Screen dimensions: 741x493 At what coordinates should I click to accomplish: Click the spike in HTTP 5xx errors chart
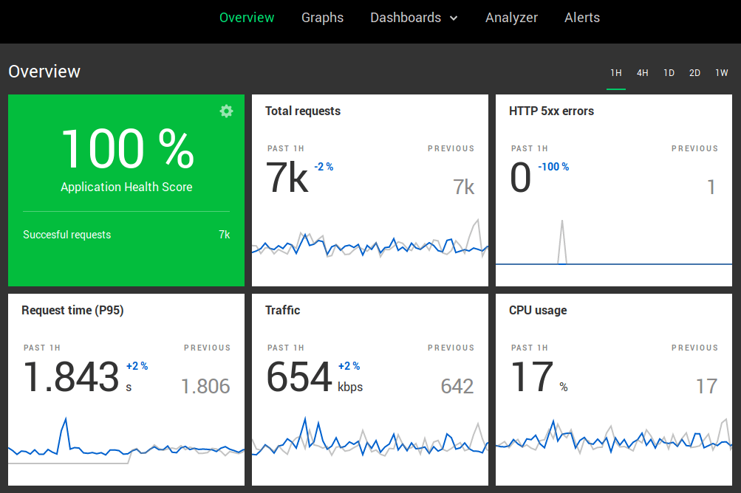click(562, 221)
